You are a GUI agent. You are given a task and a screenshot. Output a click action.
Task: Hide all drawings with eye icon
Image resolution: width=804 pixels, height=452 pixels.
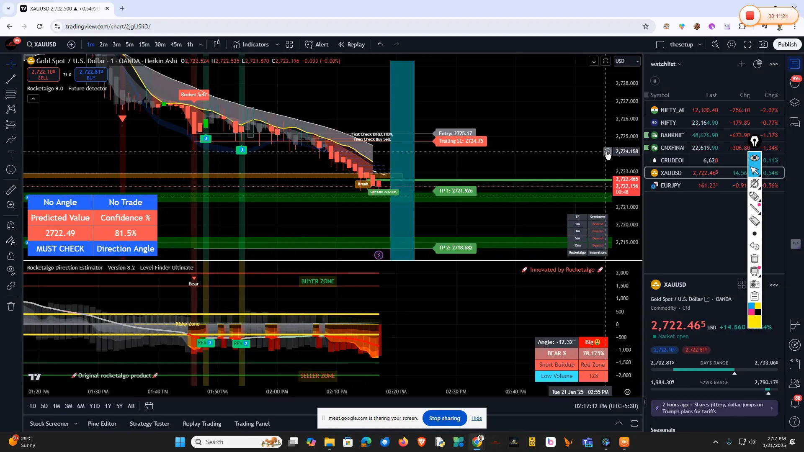[11, 271]
